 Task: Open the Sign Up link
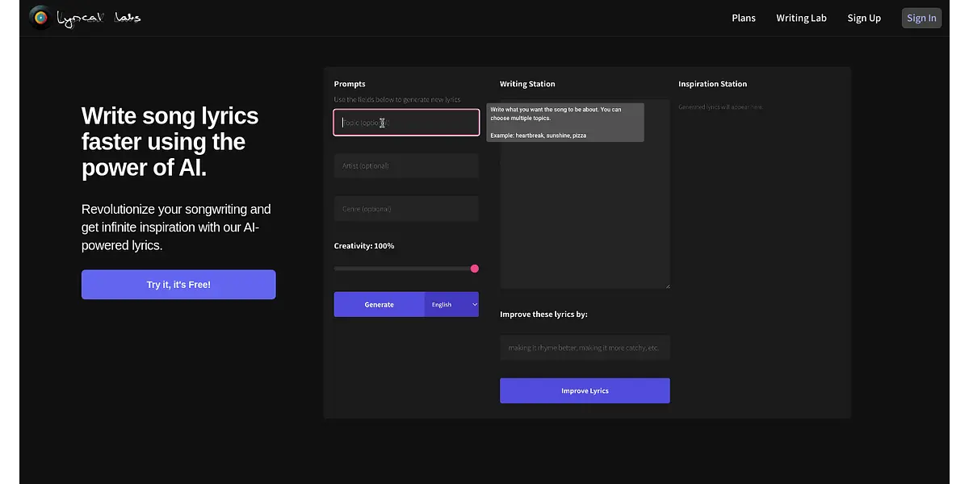tap(864, 18)
